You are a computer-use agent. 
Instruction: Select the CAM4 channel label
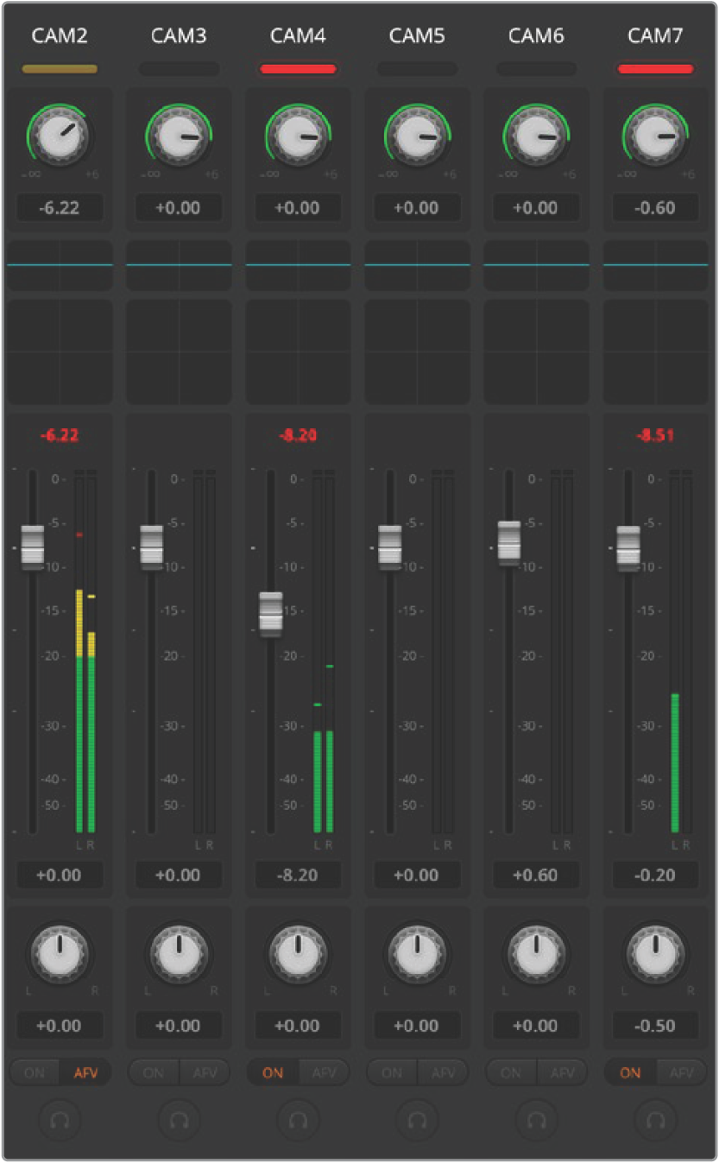(298, 35)
